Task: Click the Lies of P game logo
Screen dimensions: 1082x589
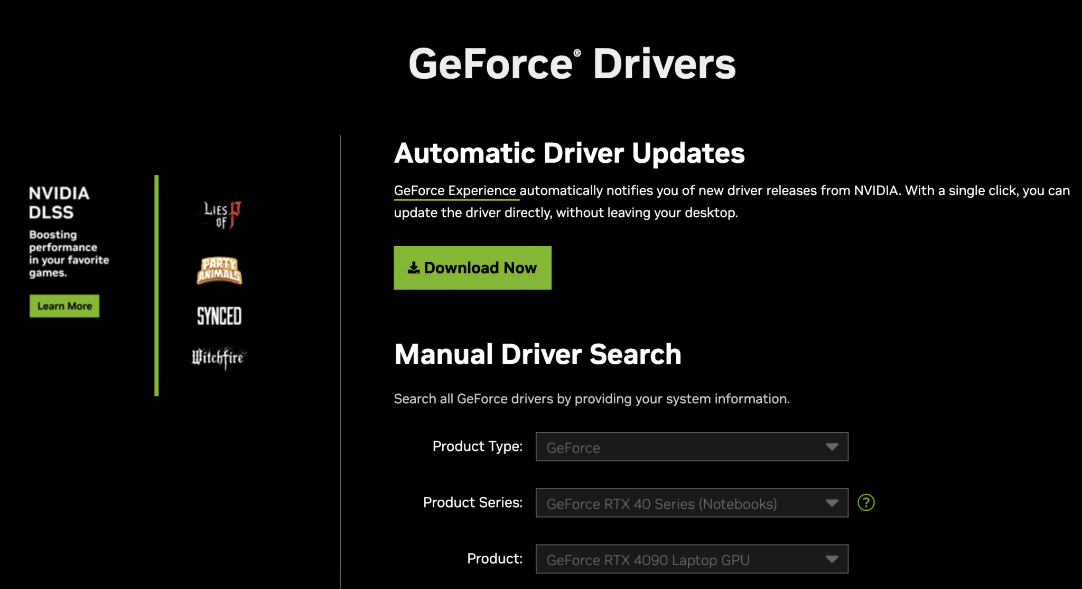Action: click(222, 215)
